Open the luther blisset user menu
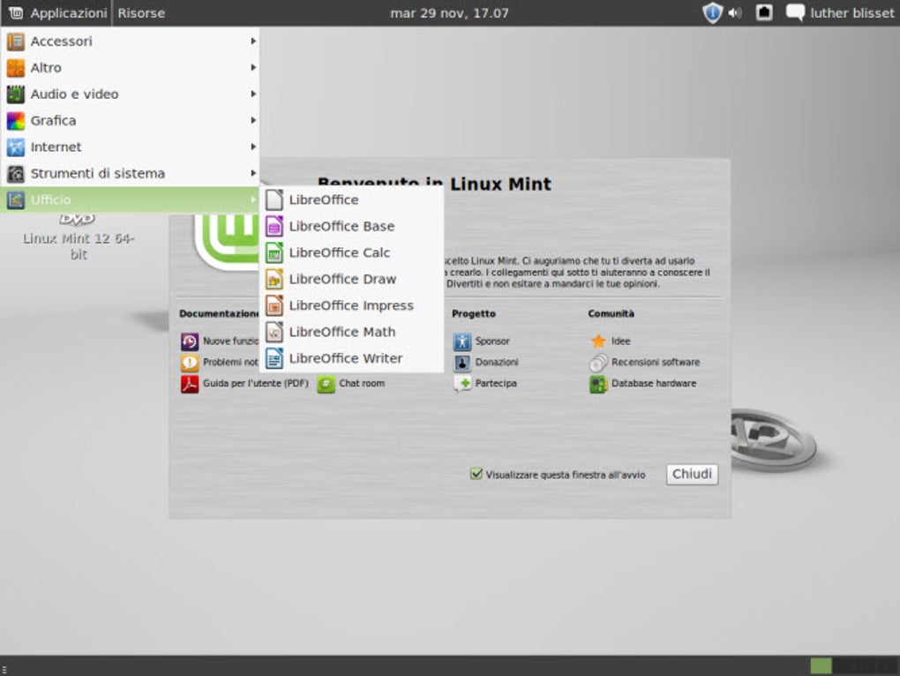Viewport: 900px width, 676px height. (x=851, y=12)
